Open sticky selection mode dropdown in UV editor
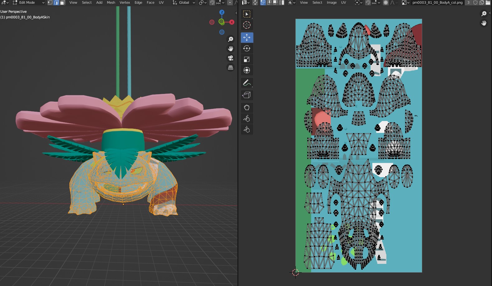Screen dimensions: 492x286 [x=292, y=2]
